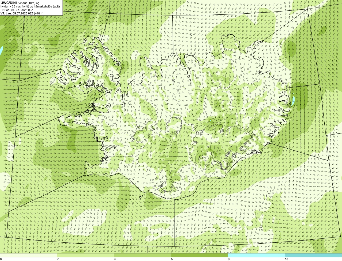Click the 6–8 m/s dark green legend swatch
This screenshot has width=342, height=261.
click(x=199, y=255)
